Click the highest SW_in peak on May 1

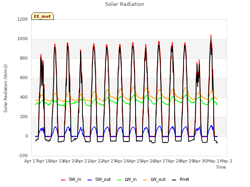(211, 35)
